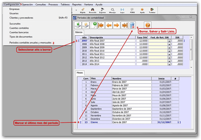Click the Exportar toolbar icon
Image resolution: width=201 pixels, height=140 pixels.
click(x=102, y=11)
